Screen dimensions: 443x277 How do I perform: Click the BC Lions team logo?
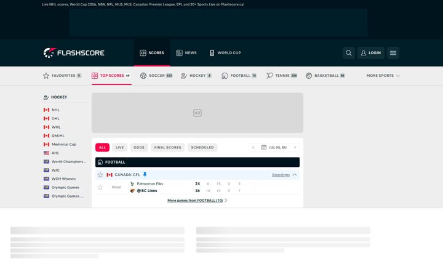132,191
